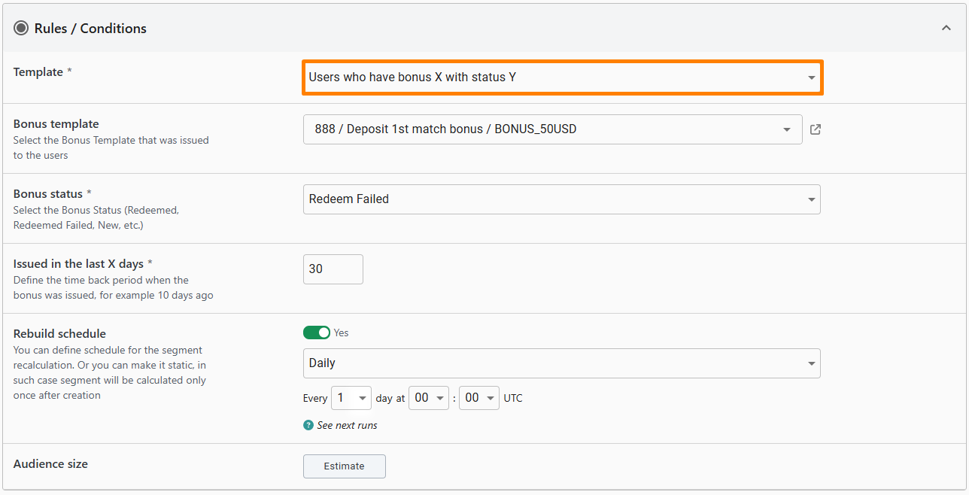Viewport: 969px width, 495px height.
Task: Open the Daily frequency dropdown
Action: 562,363
